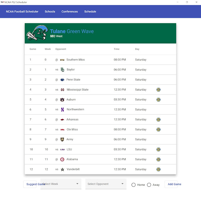Screen dimensions: 201x198
Task: Click the Baylor opponent name
Action: [71, 70]
